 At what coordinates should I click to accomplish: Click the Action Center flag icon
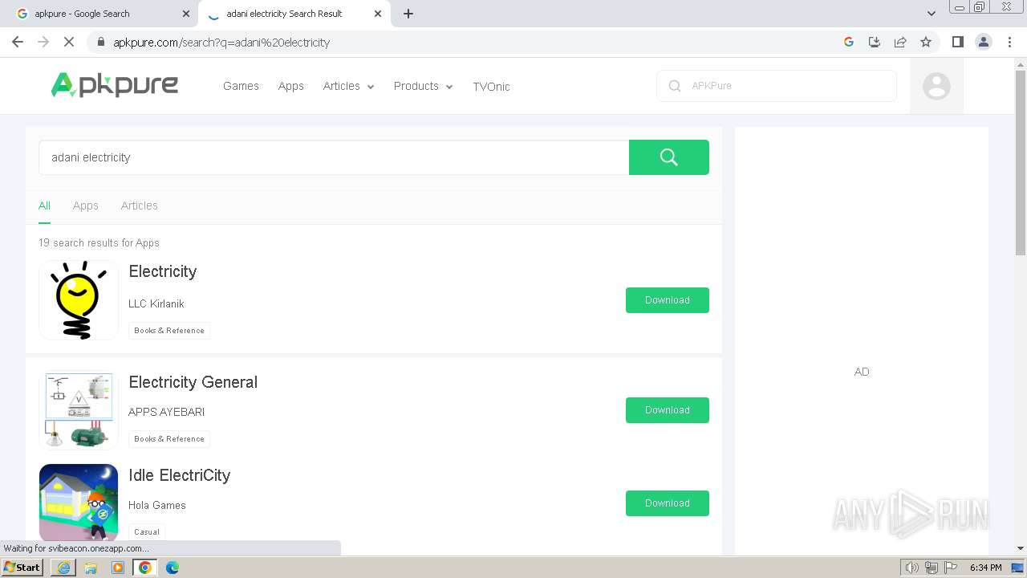[949, 568]
